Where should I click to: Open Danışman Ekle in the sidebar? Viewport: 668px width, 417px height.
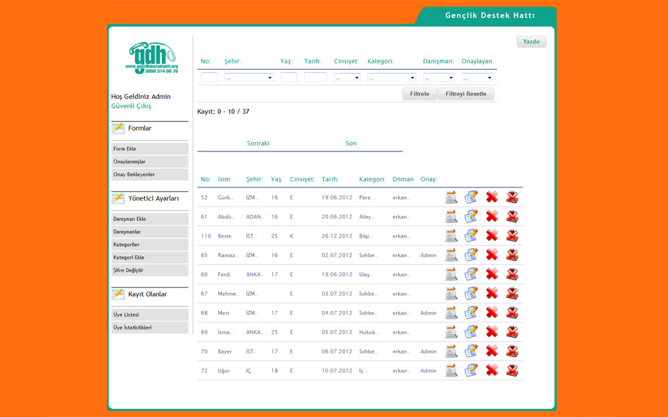click(x=150, y=219)
